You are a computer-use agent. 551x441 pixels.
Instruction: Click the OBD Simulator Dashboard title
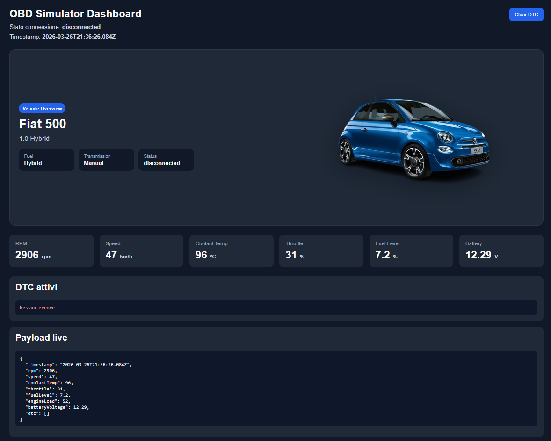75,14
